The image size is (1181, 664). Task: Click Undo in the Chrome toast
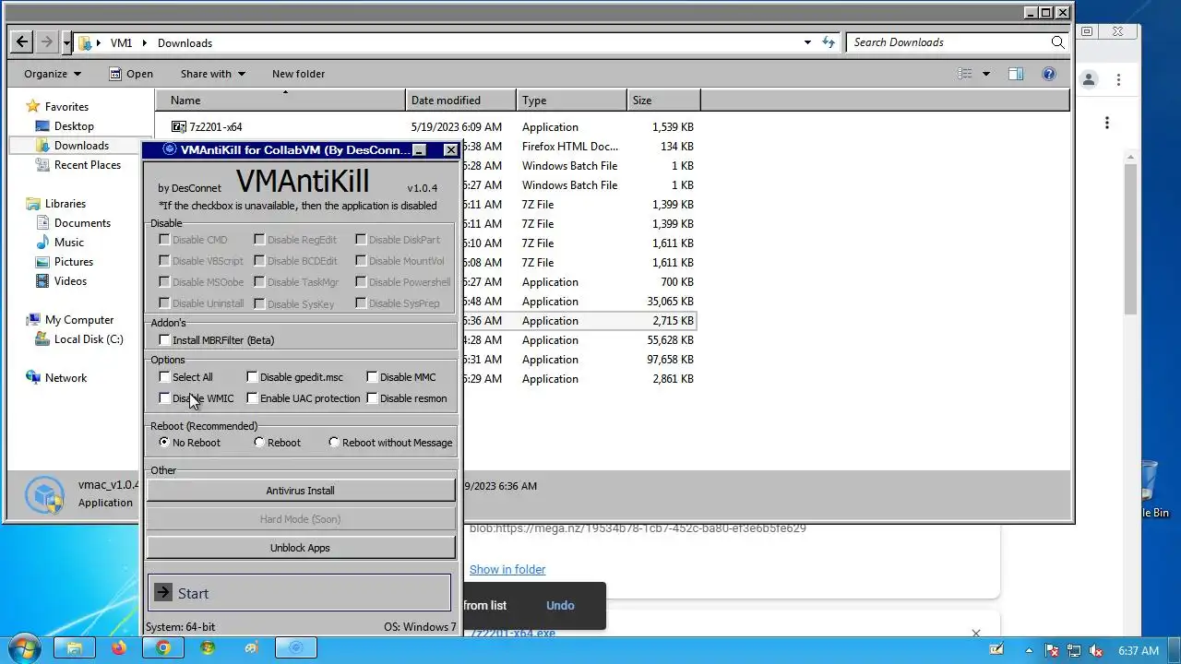coord(560,606)
